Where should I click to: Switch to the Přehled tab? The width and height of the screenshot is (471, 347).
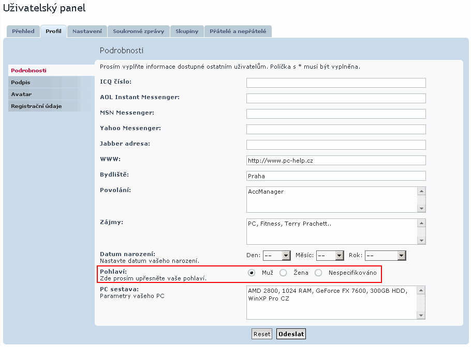23,31
